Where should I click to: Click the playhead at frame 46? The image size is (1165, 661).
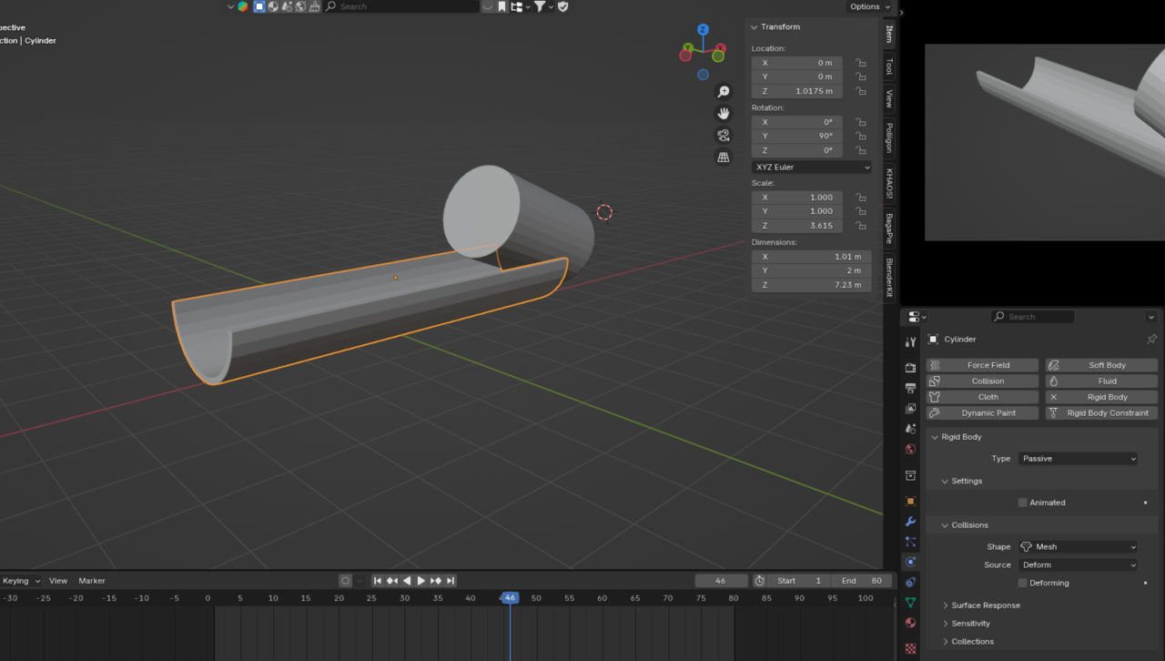pos(510,598)
